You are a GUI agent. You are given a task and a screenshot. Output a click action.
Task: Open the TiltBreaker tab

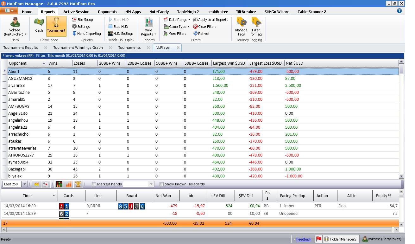(x=246, y=12)
